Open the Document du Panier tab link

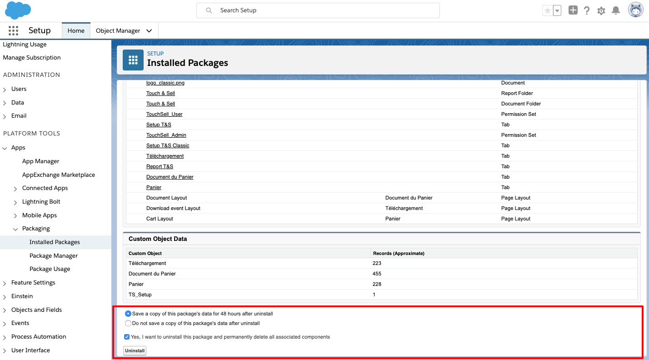click(170, 177)
